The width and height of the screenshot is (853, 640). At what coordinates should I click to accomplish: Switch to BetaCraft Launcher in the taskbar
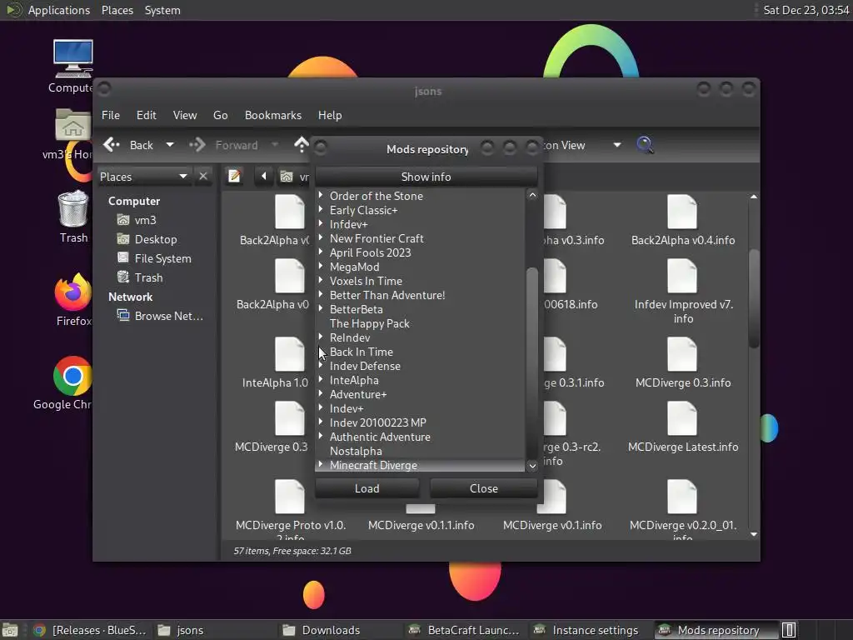[466, 630]
